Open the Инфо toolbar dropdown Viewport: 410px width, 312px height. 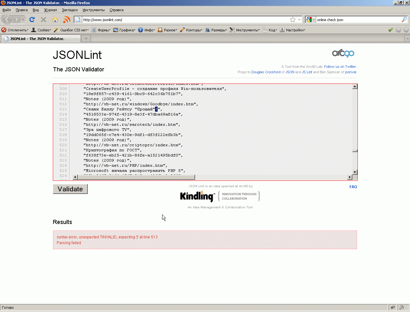(x=147, y=30)
